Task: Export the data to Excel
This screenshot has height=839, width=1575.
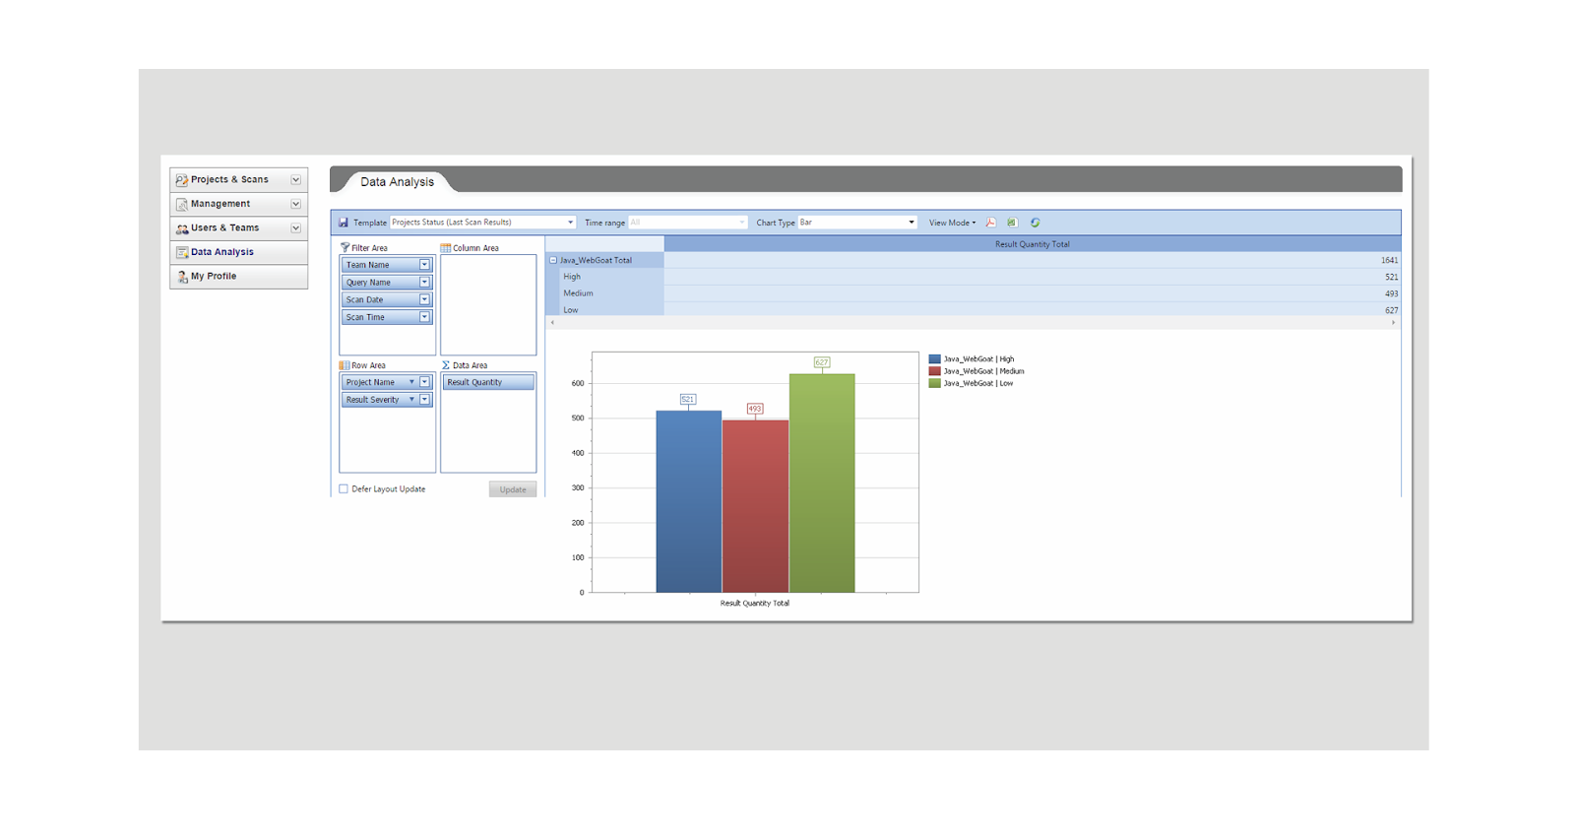Action: click(x=1012, y=223)
